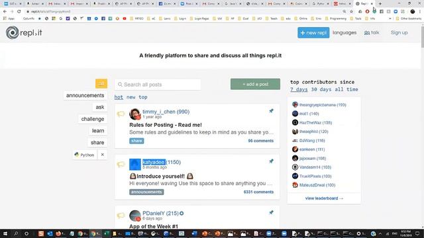This screenshot has height=238, width=424.
Task: Click the PDanielY username link
Action: [154, 214]
